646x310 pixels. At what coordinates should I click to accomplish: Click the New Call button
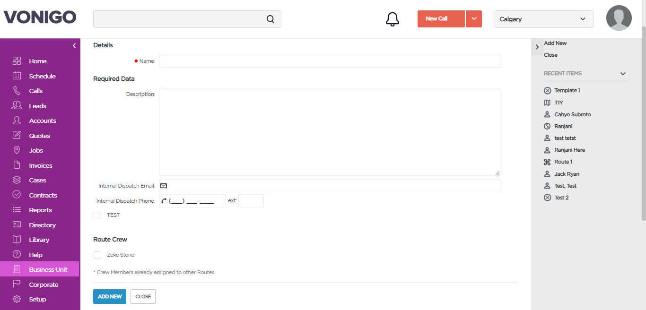(x=441, y=19)
